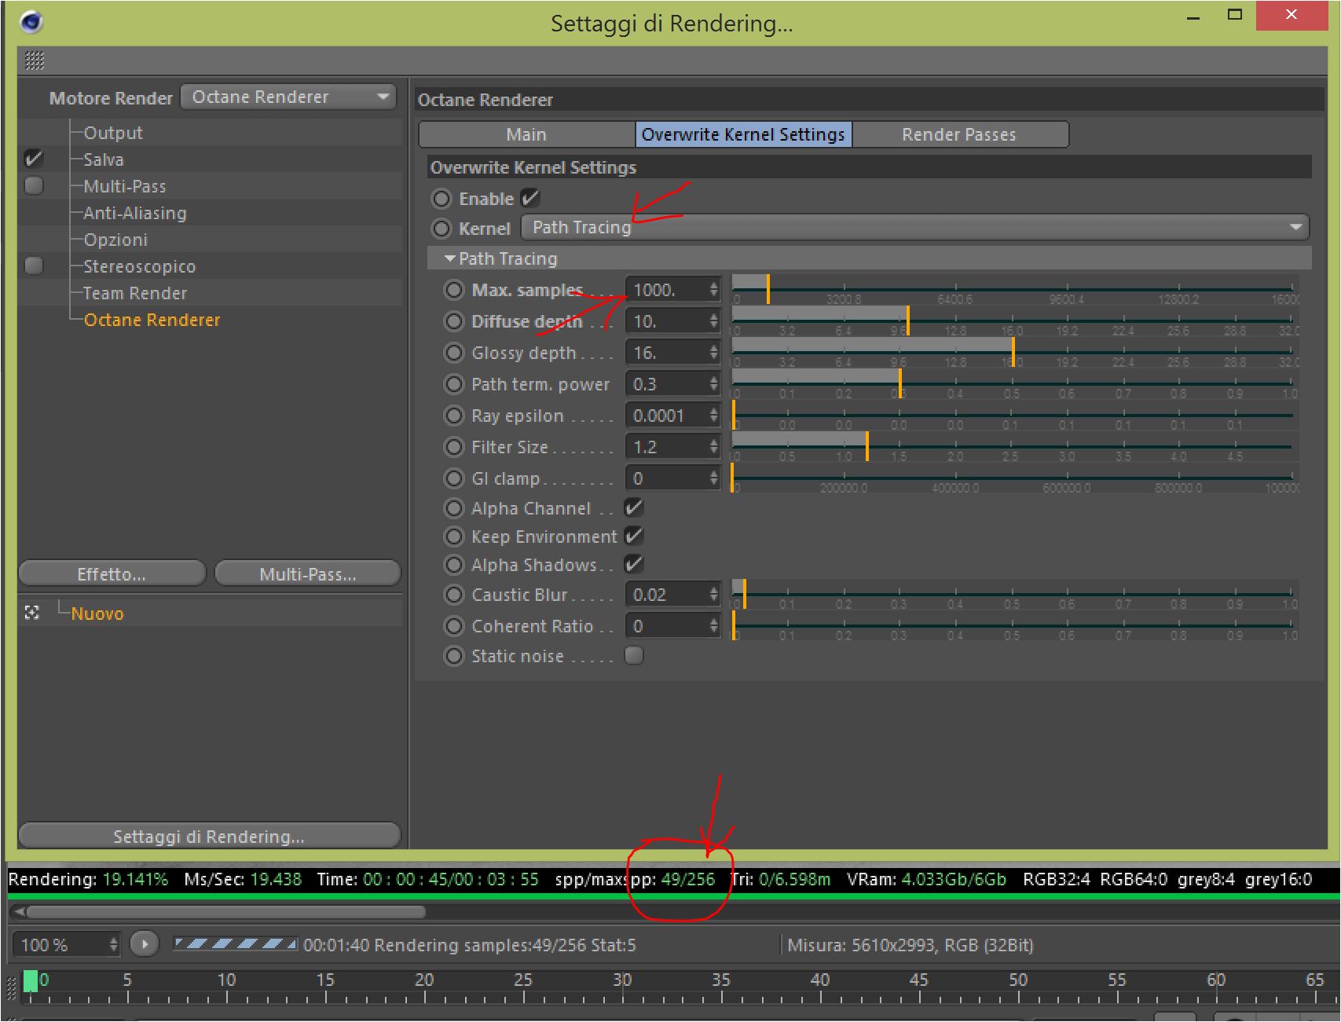1341x1022 pixels.
Task: Click Caustic Blur keyframe circle
Action: pyautogui.click(x=454, y=595)
